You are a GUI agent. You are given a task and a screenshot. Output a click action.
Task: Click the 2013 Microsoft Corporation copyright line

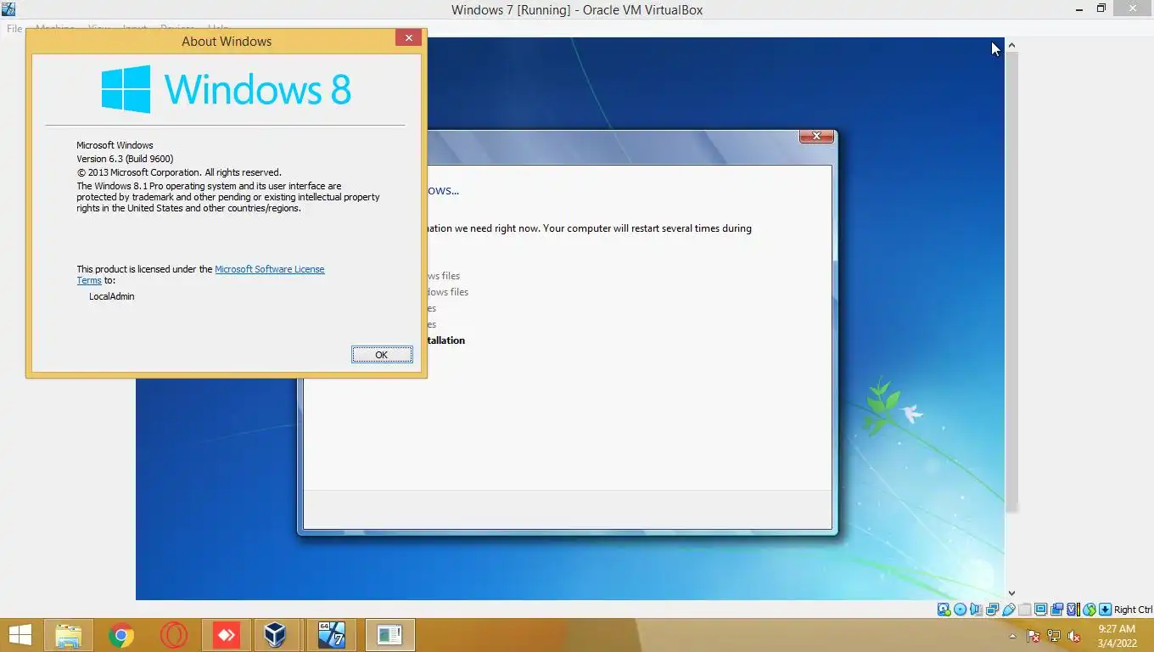pyautogui.click(x=179, y=172)
